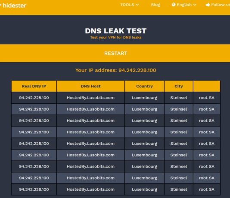The image size is (230, 198).
Task: Open the Blog link
Action: click(155, 5)
